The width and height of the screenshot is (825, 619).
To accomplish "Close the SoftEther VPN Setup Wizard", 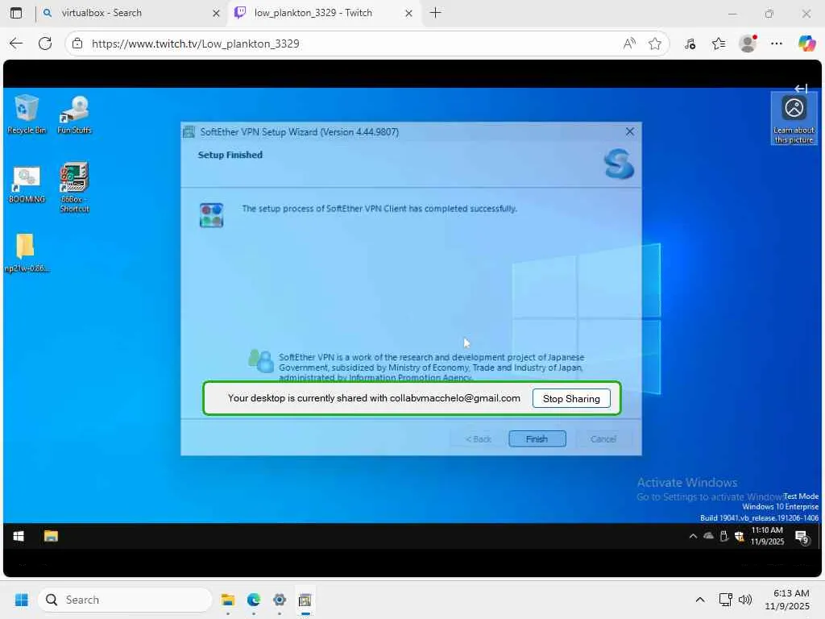I will [630, 131].
